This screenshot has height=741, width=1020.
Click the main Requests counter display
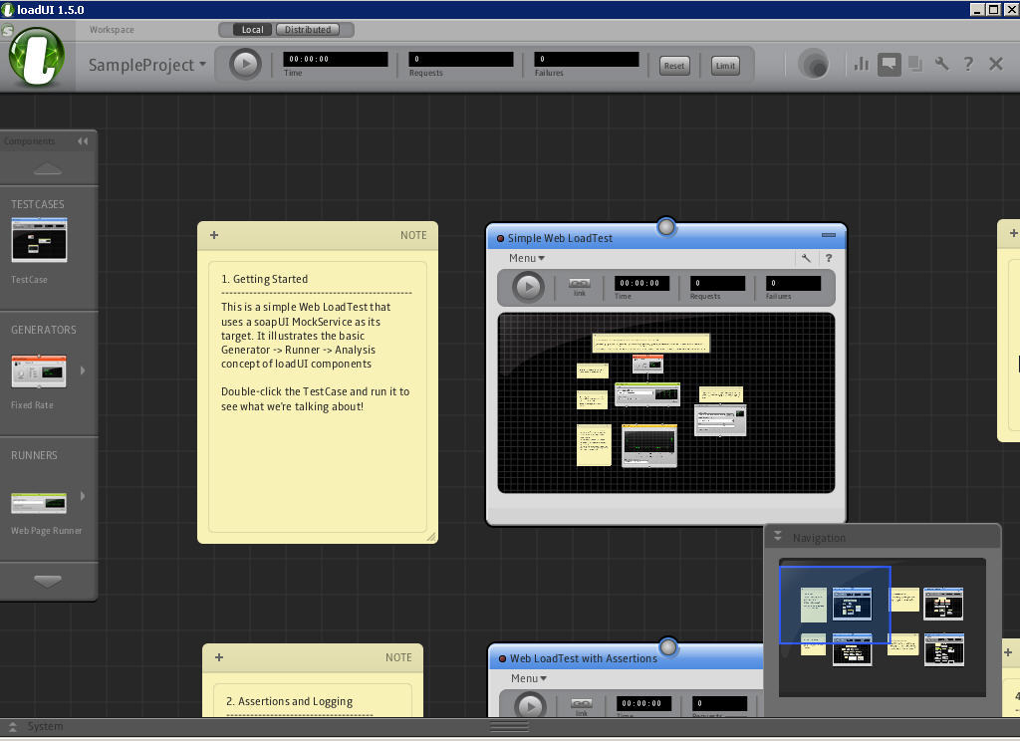click(460, 59)
